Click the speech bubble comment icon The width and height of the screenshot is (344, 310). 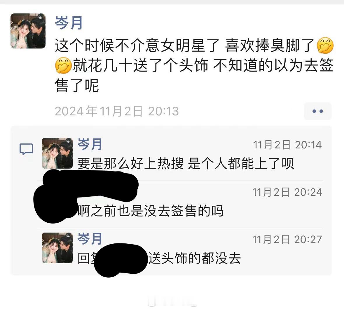pos(26,149)
